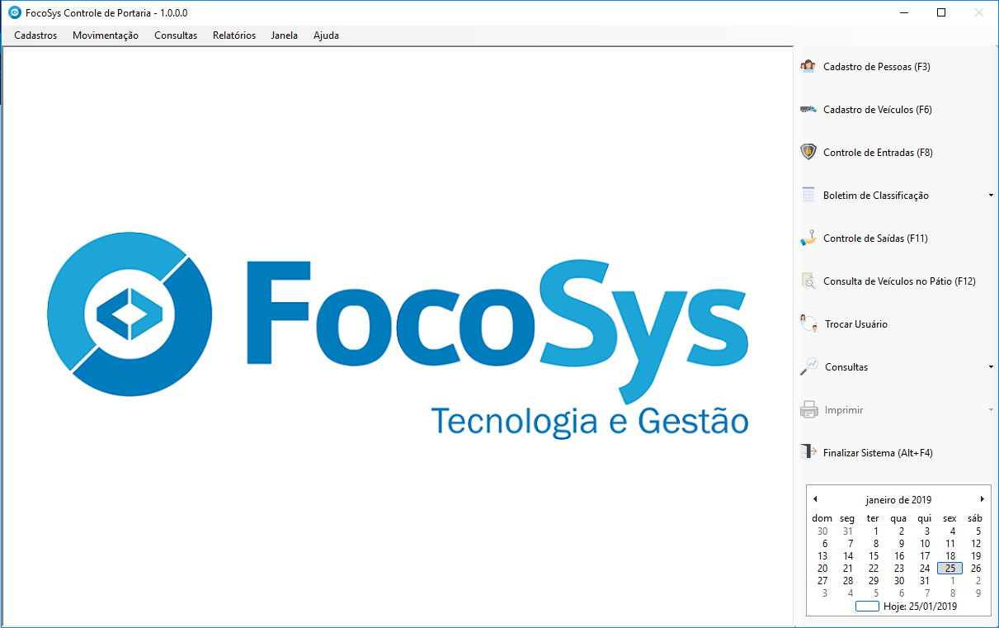Viewport: 999px width, 628px height.
Task: Click the Cadastro de Veículos truck icon
Action: 808,110
